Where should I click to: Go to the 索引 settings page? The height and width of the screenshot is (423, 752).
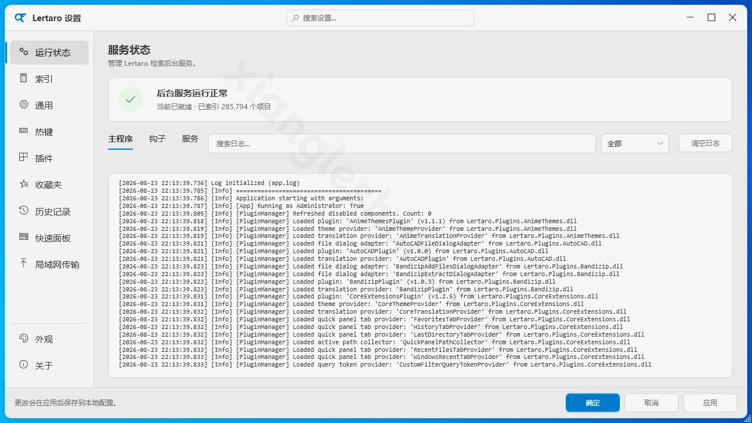49,79
